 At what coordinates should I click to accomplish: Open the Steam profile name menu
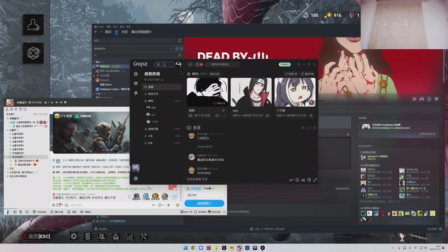(x=142, y=32)
